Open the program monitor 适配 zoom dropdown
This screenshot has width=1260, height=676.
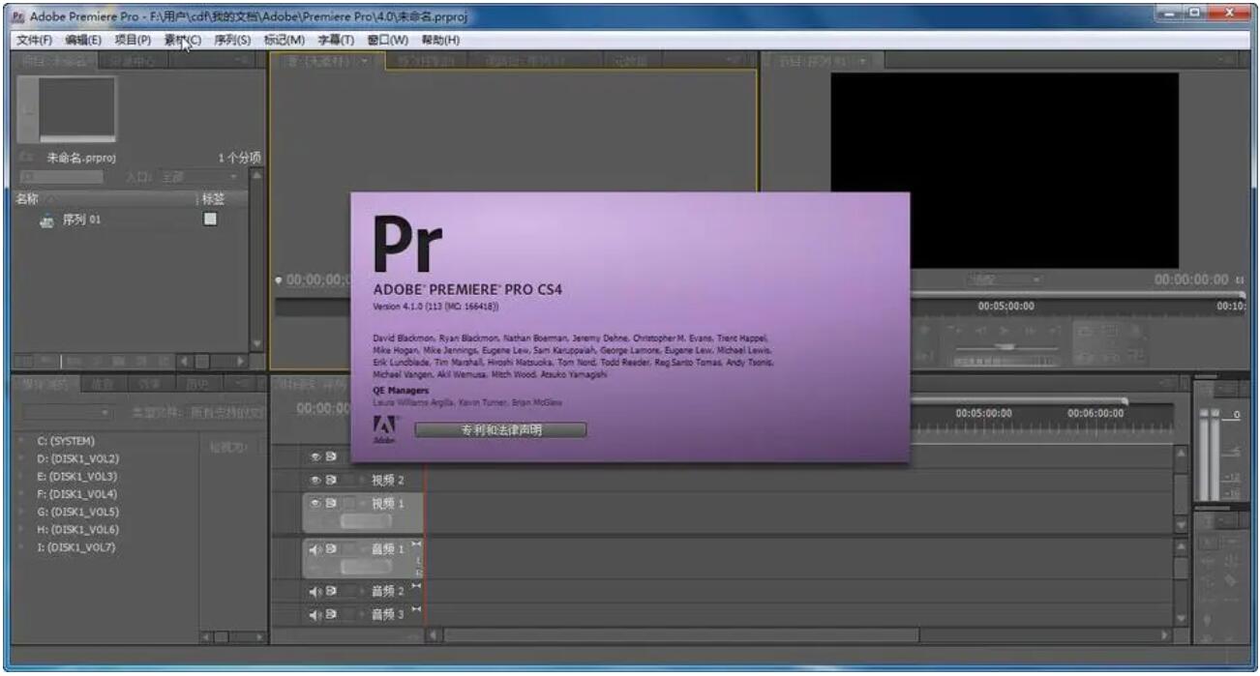1003,279
